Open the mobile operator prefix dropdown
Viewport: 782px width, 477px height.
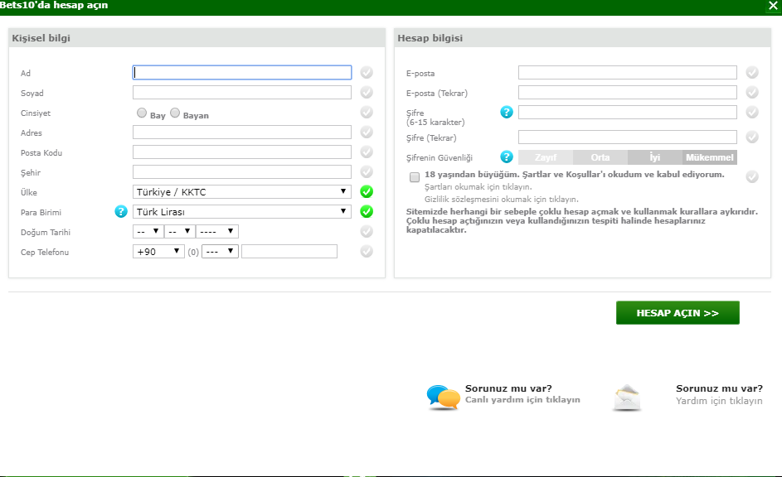coord(220,252)
